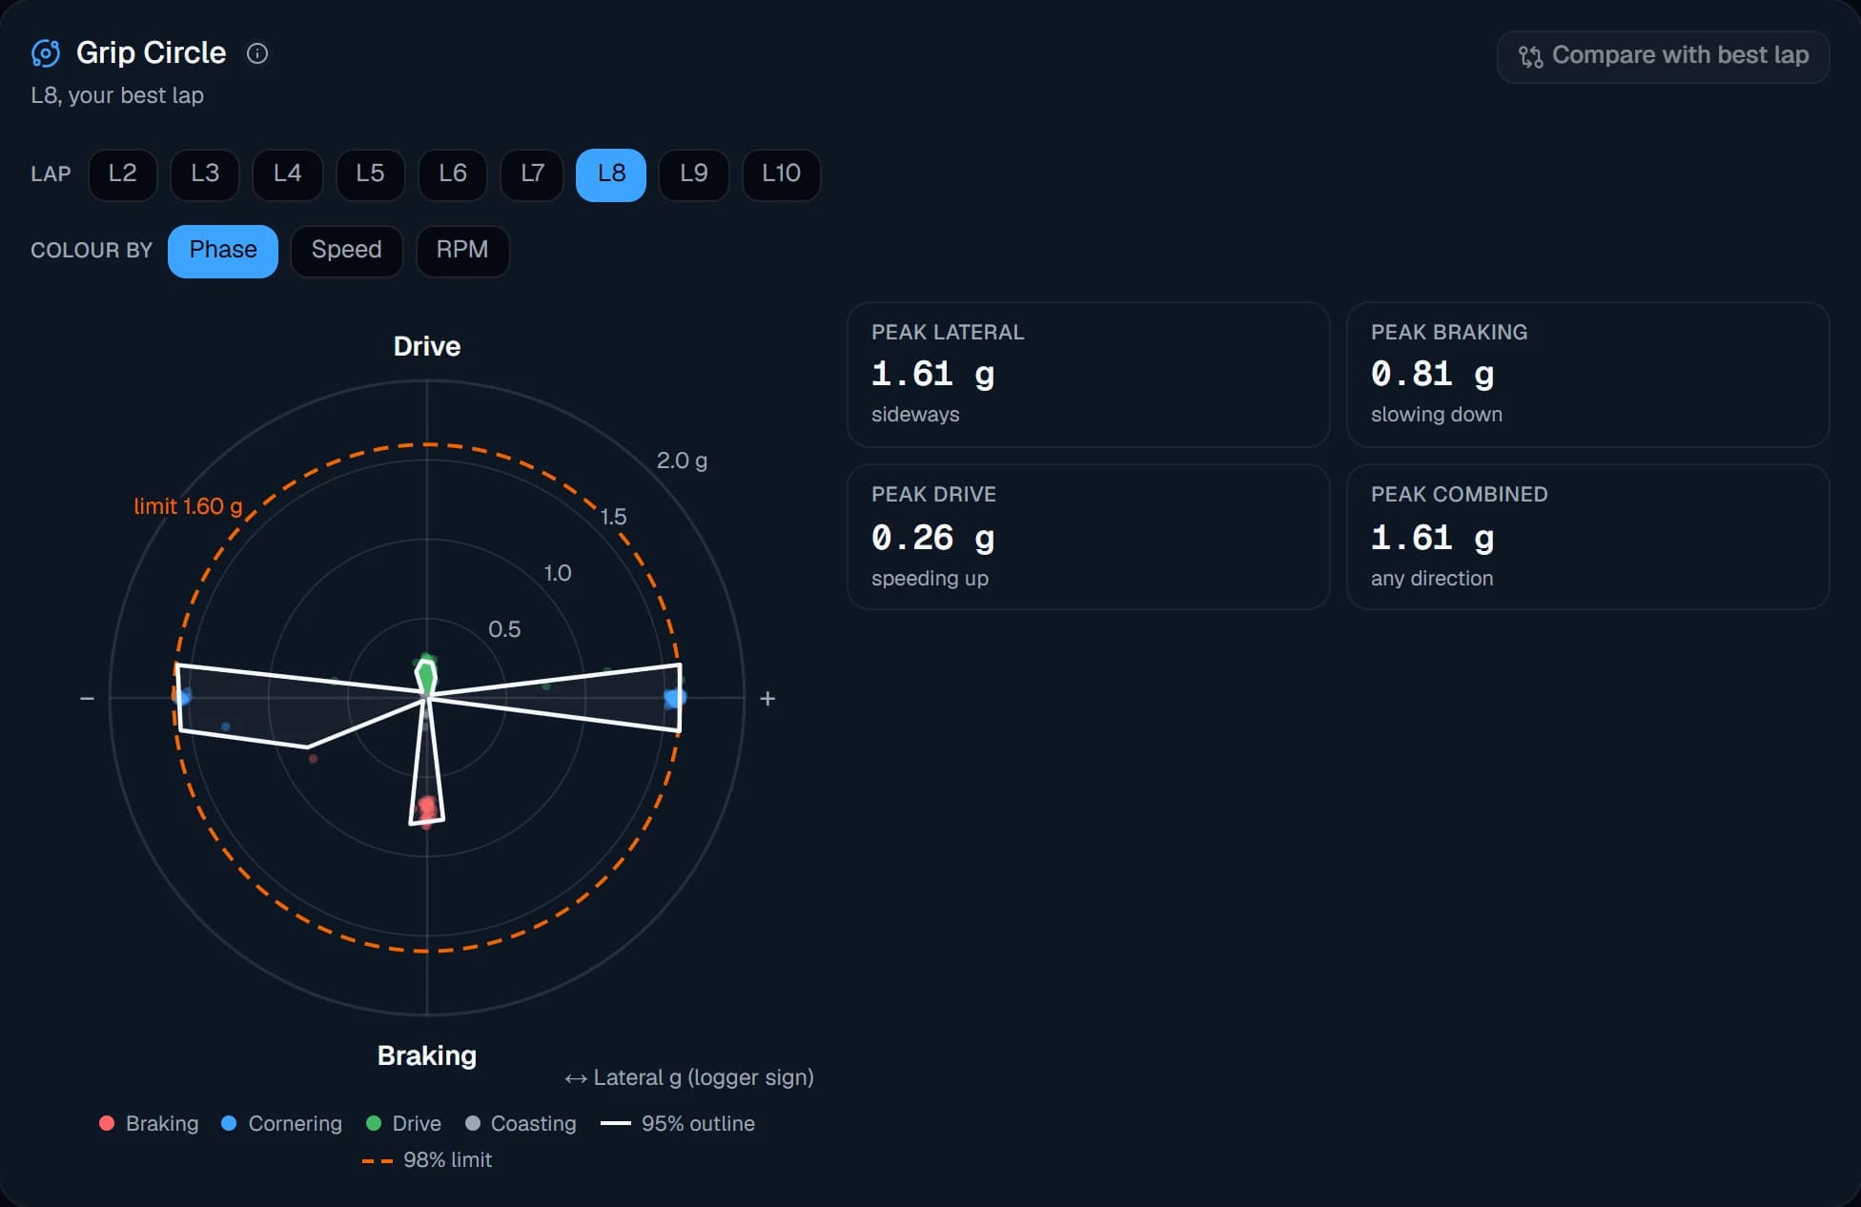
Task: Select lap L3
Action: (205, 174)
